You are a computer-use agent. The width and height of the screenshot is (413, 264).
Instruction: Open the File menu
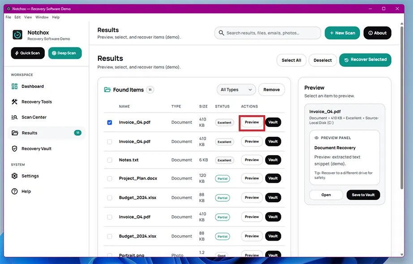pyautogui.click(x=9, y=17)
